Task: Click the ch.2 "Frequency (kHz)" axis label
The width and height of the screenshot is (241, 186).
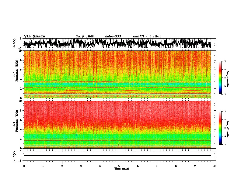Action: pos(17,121)
